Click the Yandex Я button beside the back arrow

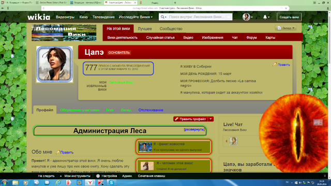click(x=8, y=8)
